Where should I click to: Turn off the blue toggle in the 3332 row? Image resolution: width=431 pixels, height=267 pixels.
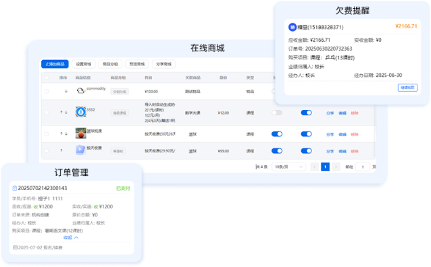pyautogui.click(x=306, y=113)
